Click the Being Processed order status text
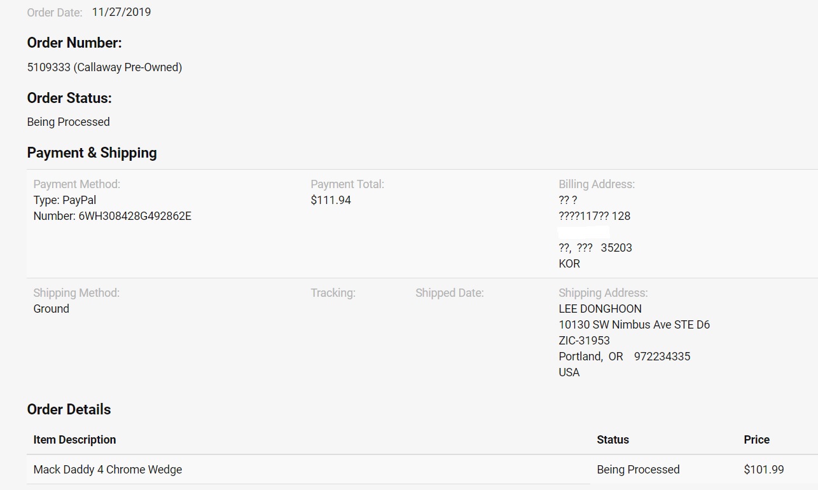 [x=68, y=122]
